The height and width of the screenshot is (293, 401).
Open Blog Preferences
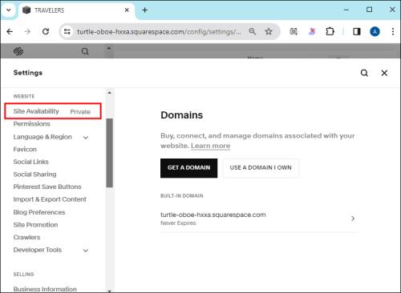click(39, 212)
